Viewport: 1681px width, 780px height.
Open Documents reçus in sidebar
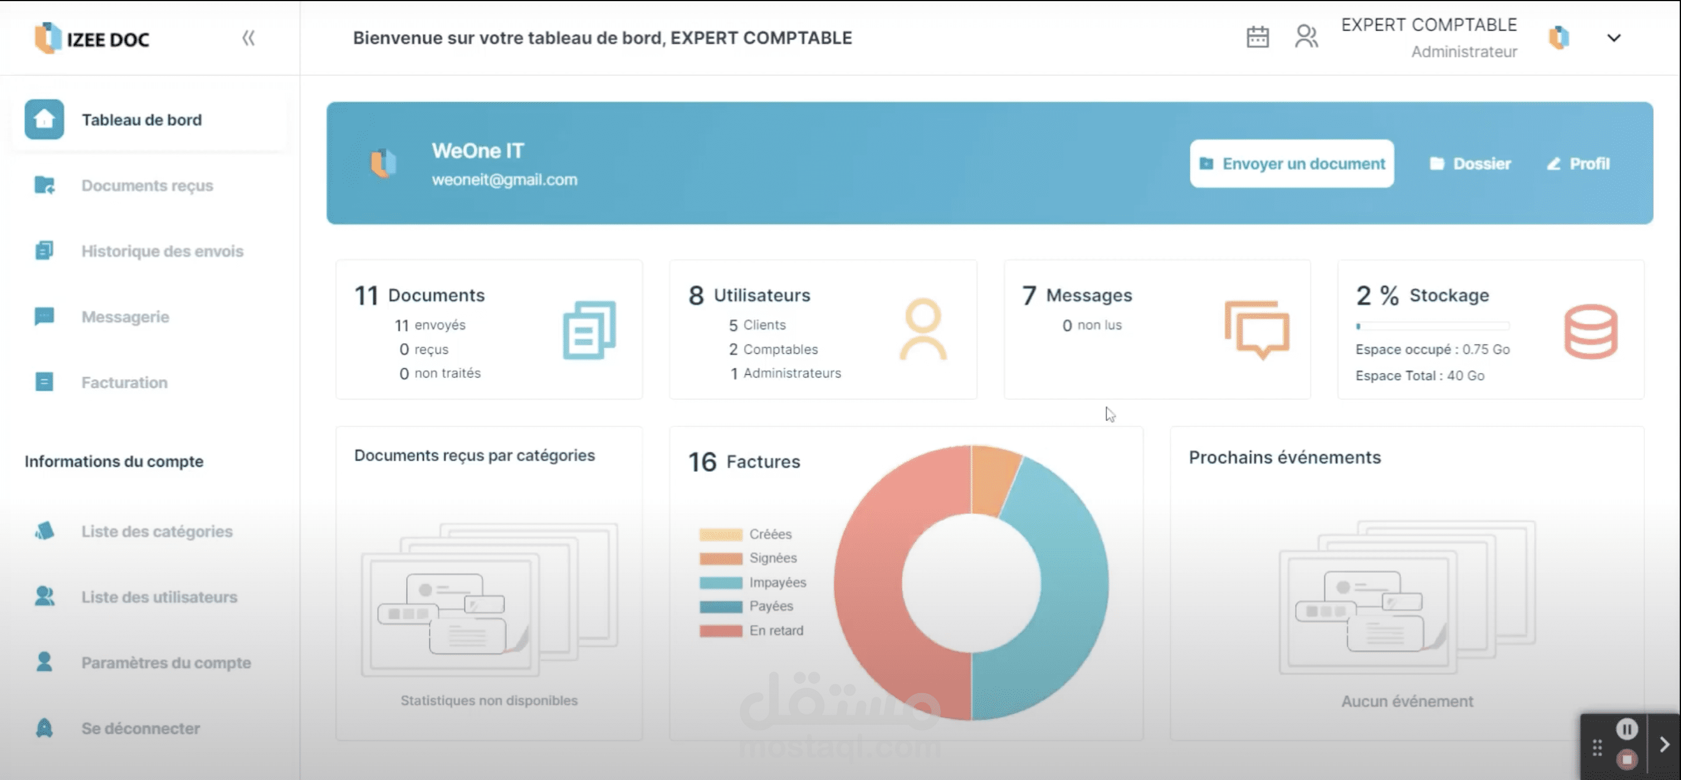(x=147, y=186)
